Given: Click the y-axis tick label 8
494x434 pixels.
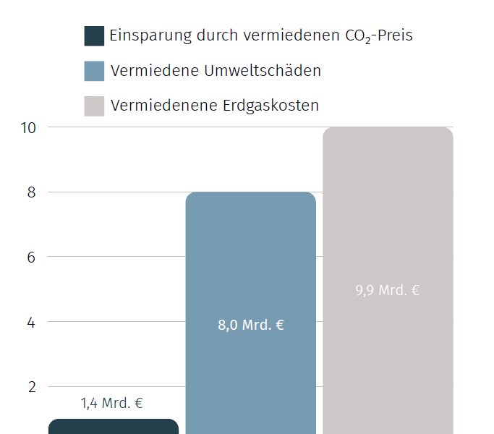Looking at the screenshot, I should point(31,192).
